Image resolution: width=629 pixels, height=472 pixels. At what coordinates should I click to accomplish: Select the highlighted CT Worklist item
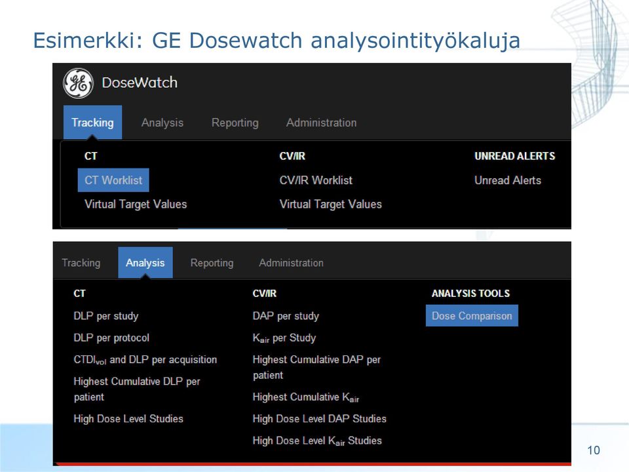[x=113, y=180]
